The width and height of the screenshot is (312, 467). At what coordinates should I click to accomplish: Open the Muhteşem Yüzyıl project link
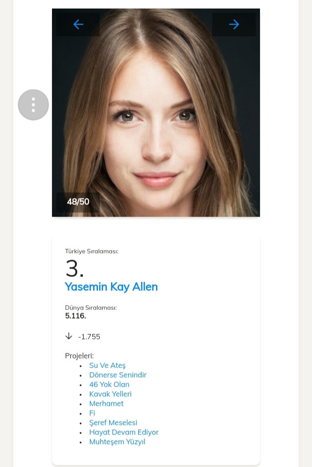(x=117, y=442)
